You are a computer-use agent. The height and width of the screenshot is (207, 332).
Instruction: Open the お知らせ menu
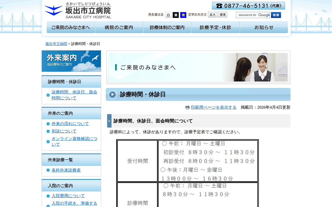coord(264,27)
